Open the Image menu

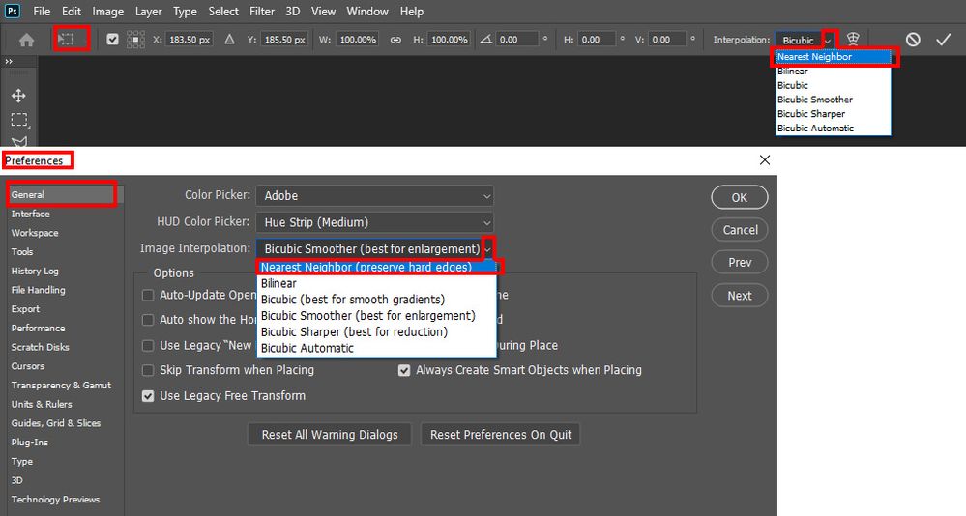[x=107, y=11]
